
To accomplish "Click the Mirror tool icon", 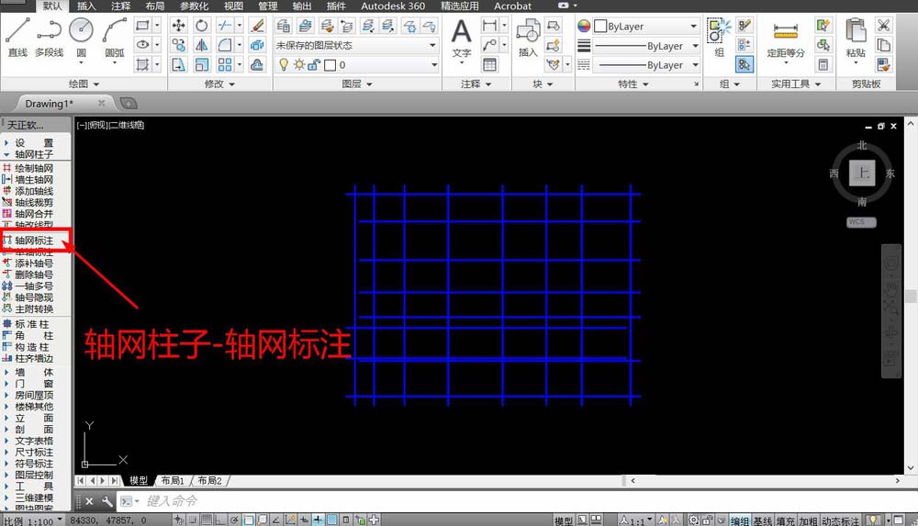I will point(201,44).
